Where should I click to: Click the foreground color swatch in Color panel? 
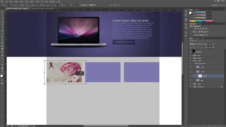pos(190,13)
